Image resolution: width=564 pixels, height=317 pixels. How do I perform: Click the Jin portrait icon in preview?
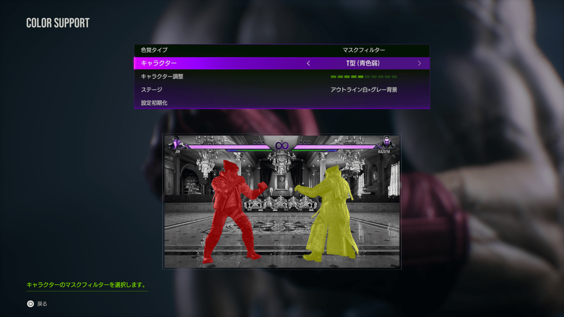(x=177, y=142)
